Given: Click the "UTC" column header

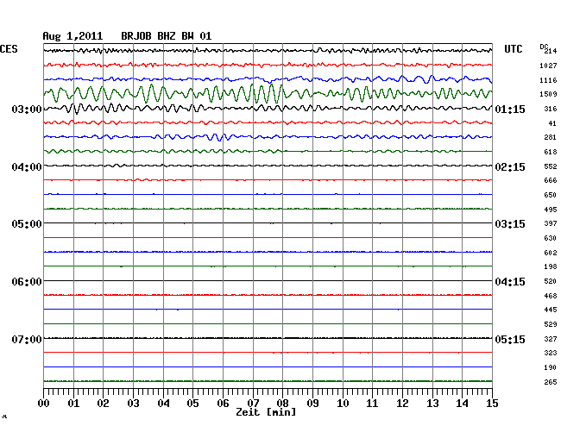Looking at the screenshot, I should click(x=513, y=49).
